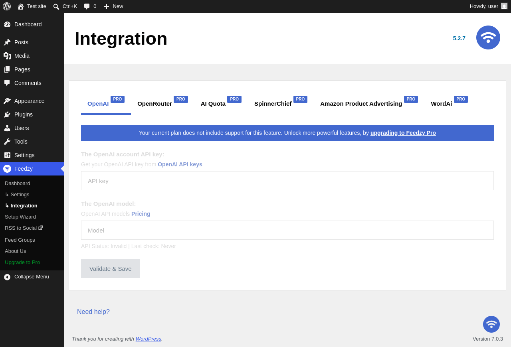Open Feedzy Settings submenu item
The image size is (511, 347).
(32, 195)
